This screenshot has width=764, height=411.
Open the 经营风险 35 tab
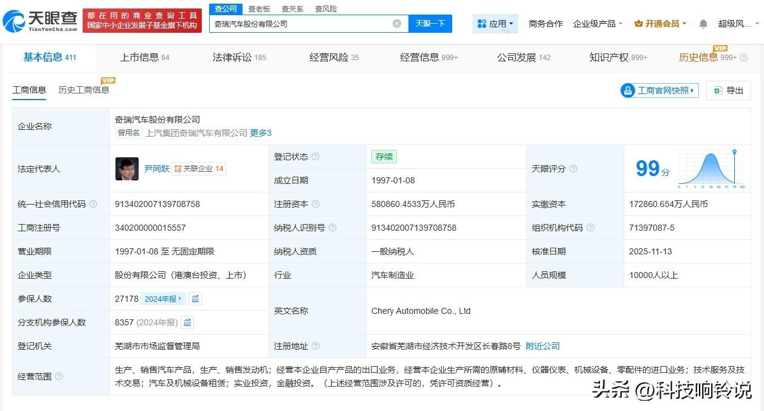334,58
